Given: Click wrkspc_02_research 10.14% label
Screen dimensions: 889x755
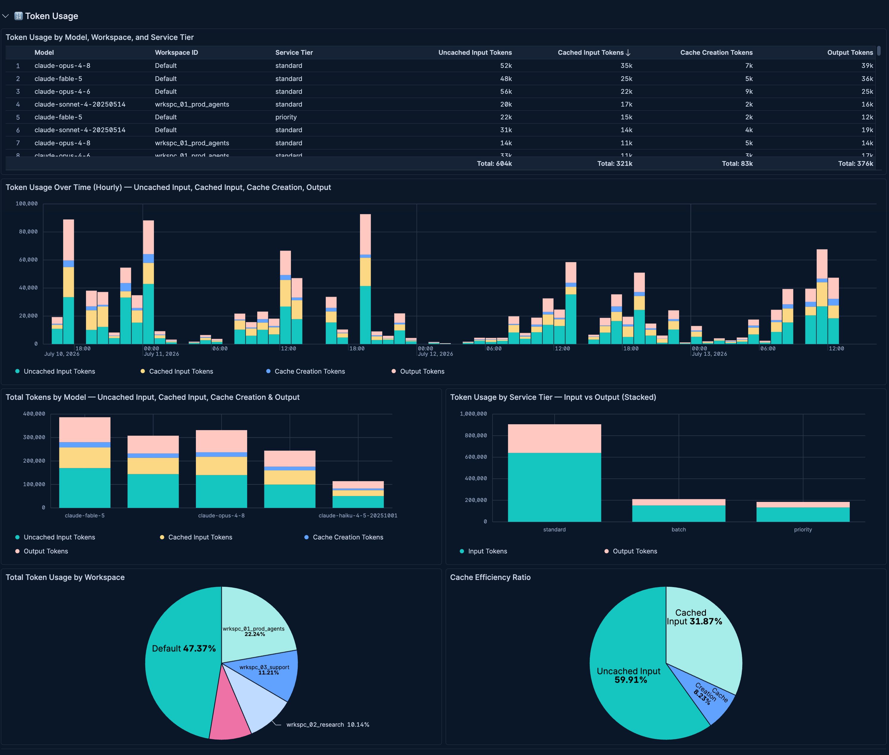Looking at the screenshot, I should coord(327,725).
